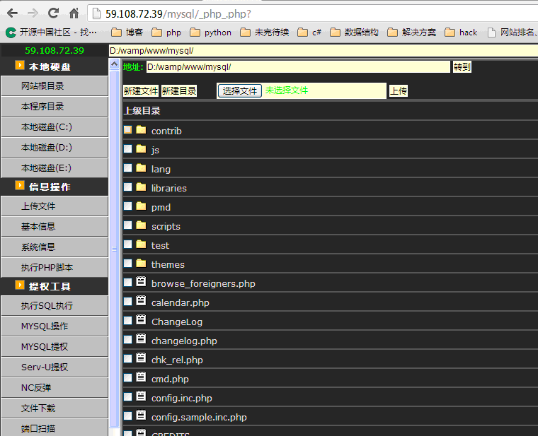Reload the page with the refresh icon
The image size is (538, 436).
click(53, 13)
